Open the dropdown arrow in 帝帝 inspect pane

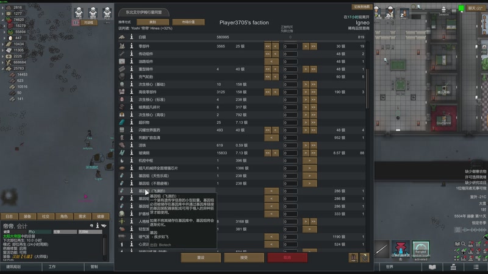104,226
